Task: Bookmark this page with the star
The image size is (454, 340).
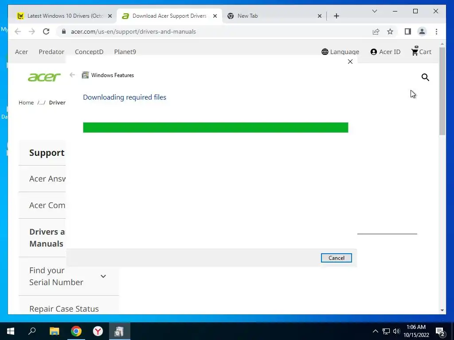Action: coord(390,31)
